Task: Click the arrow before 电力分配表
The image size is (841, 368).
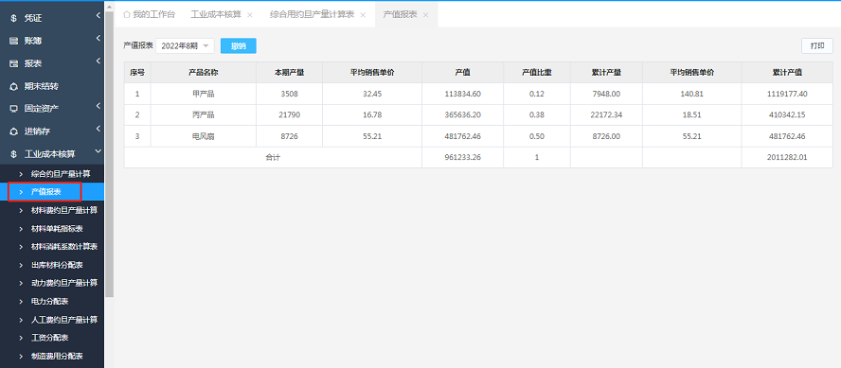Action: 21,302
